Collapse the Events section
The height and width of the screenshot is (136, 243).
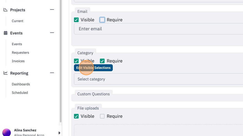pyautogui.click(x=52, y=33)
